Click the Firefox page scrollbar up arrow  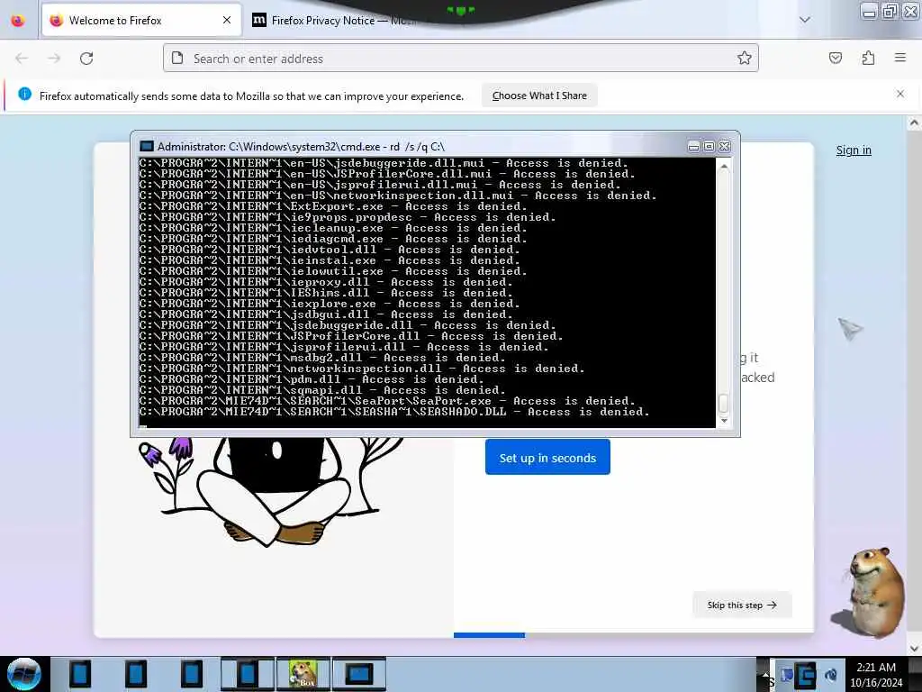[914, 123]
